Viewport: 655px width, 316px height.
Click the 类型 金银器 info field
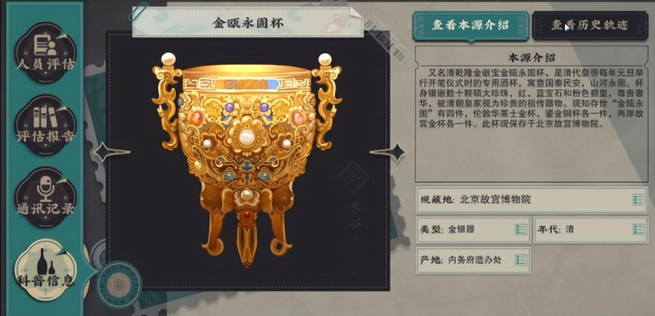coord(474,229)
